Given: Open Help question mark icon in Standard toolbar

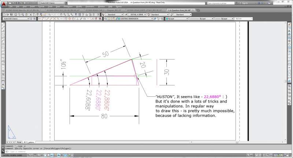Looking at the screenshot, I should [x=98, y=15].
